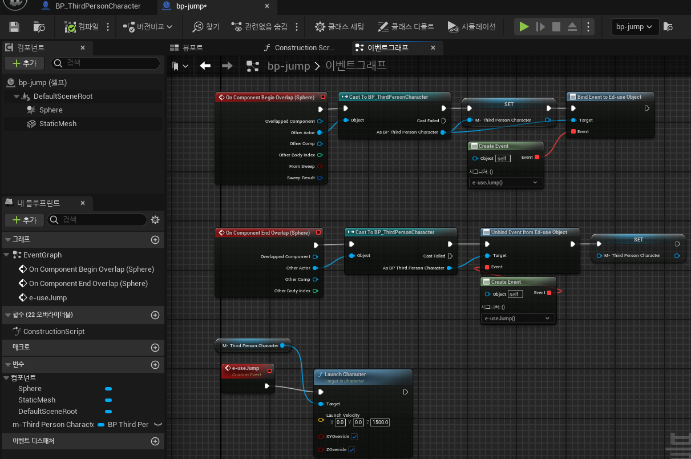Switch to the Viewport tab

(187, 47)
